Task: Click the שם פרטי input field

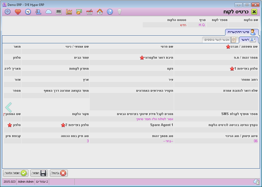Action: [132, 51]
